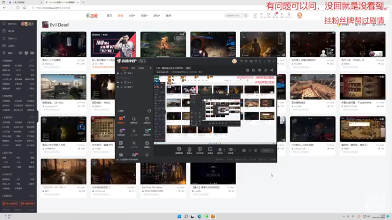Click 修改 button next to stream title

188,68
